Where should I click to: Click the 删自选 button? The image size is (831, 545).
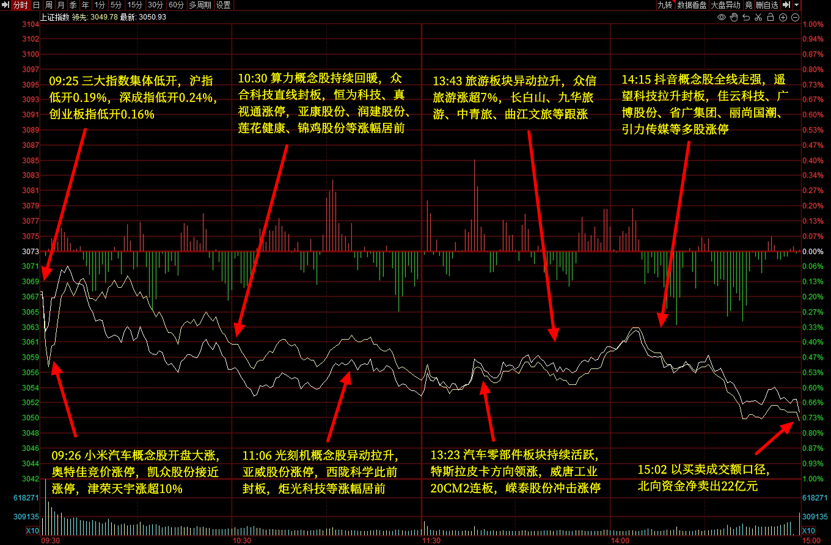[767, 5]
